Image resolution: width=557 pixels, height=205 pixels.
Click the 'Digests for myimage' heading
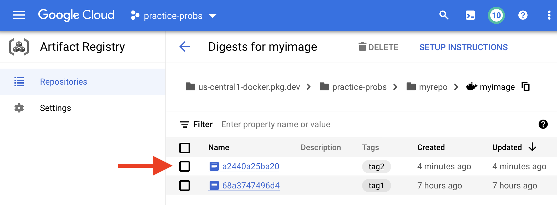point(263,47)
